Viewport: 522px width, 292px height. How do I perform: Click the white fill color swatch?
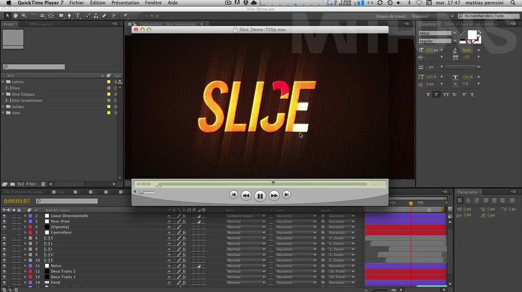click(x=472, y=35)
